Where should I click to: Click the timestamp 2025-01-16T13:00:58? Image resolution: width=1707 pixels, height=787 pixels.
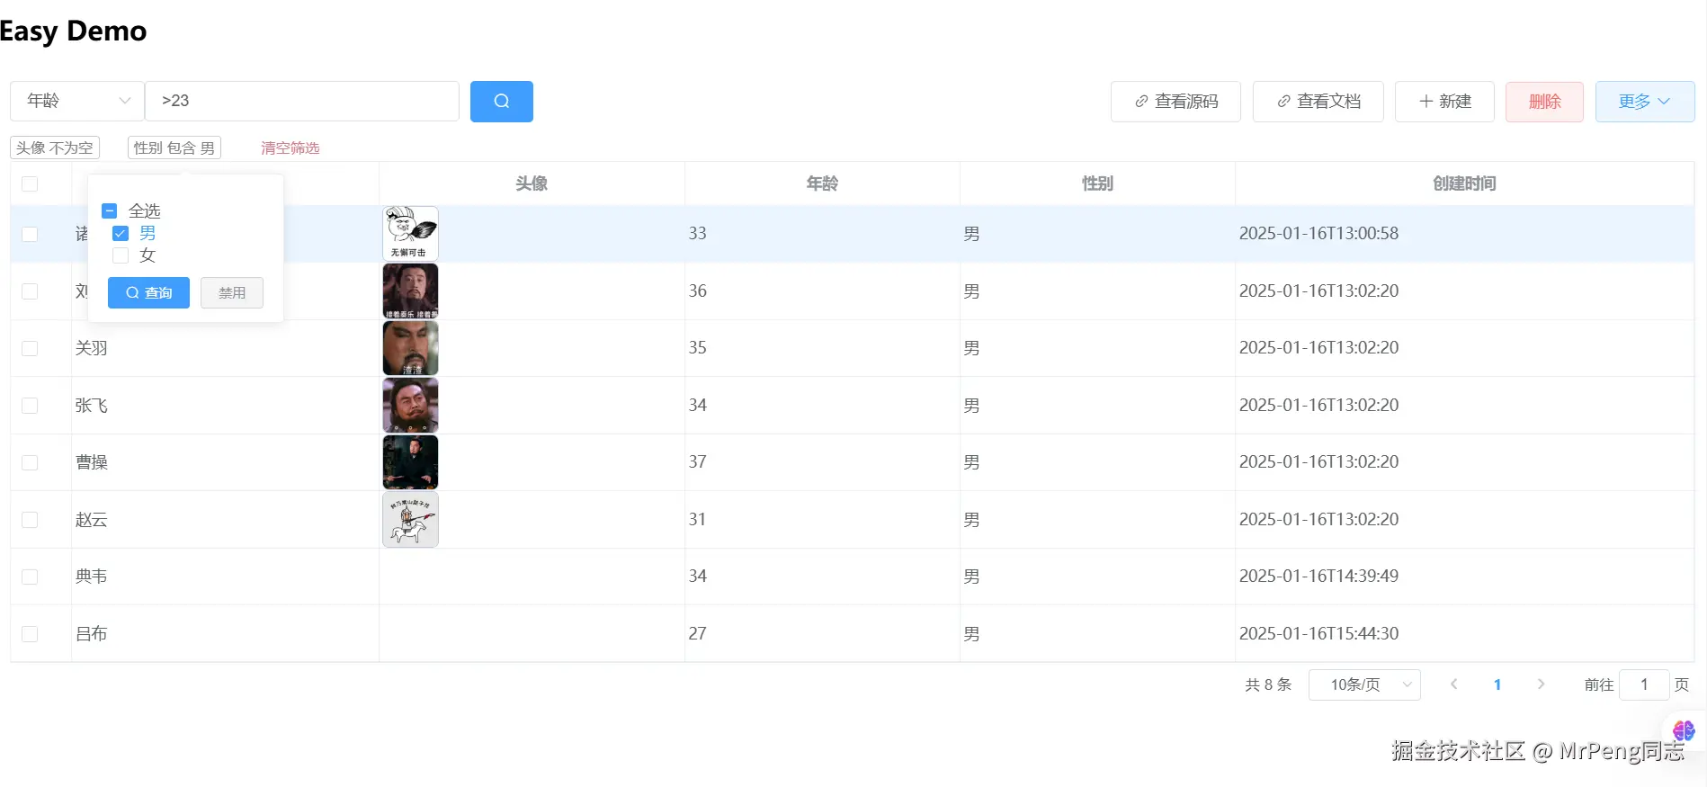pos(1318,233)
